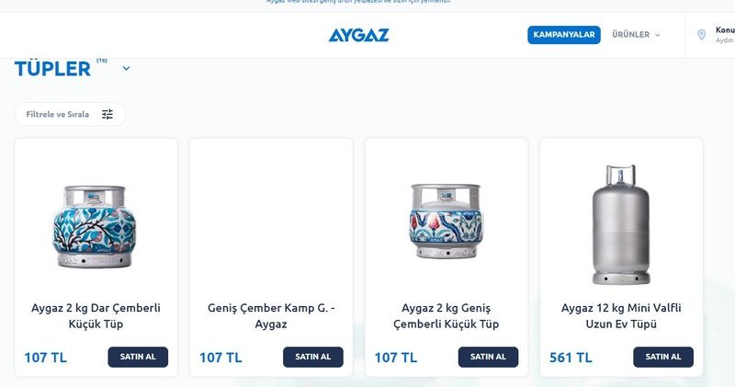Buy the 12 kg Mini Valfli Uzun Ev Tüpü
The image size is (735, 387).
tap(663, 357)
